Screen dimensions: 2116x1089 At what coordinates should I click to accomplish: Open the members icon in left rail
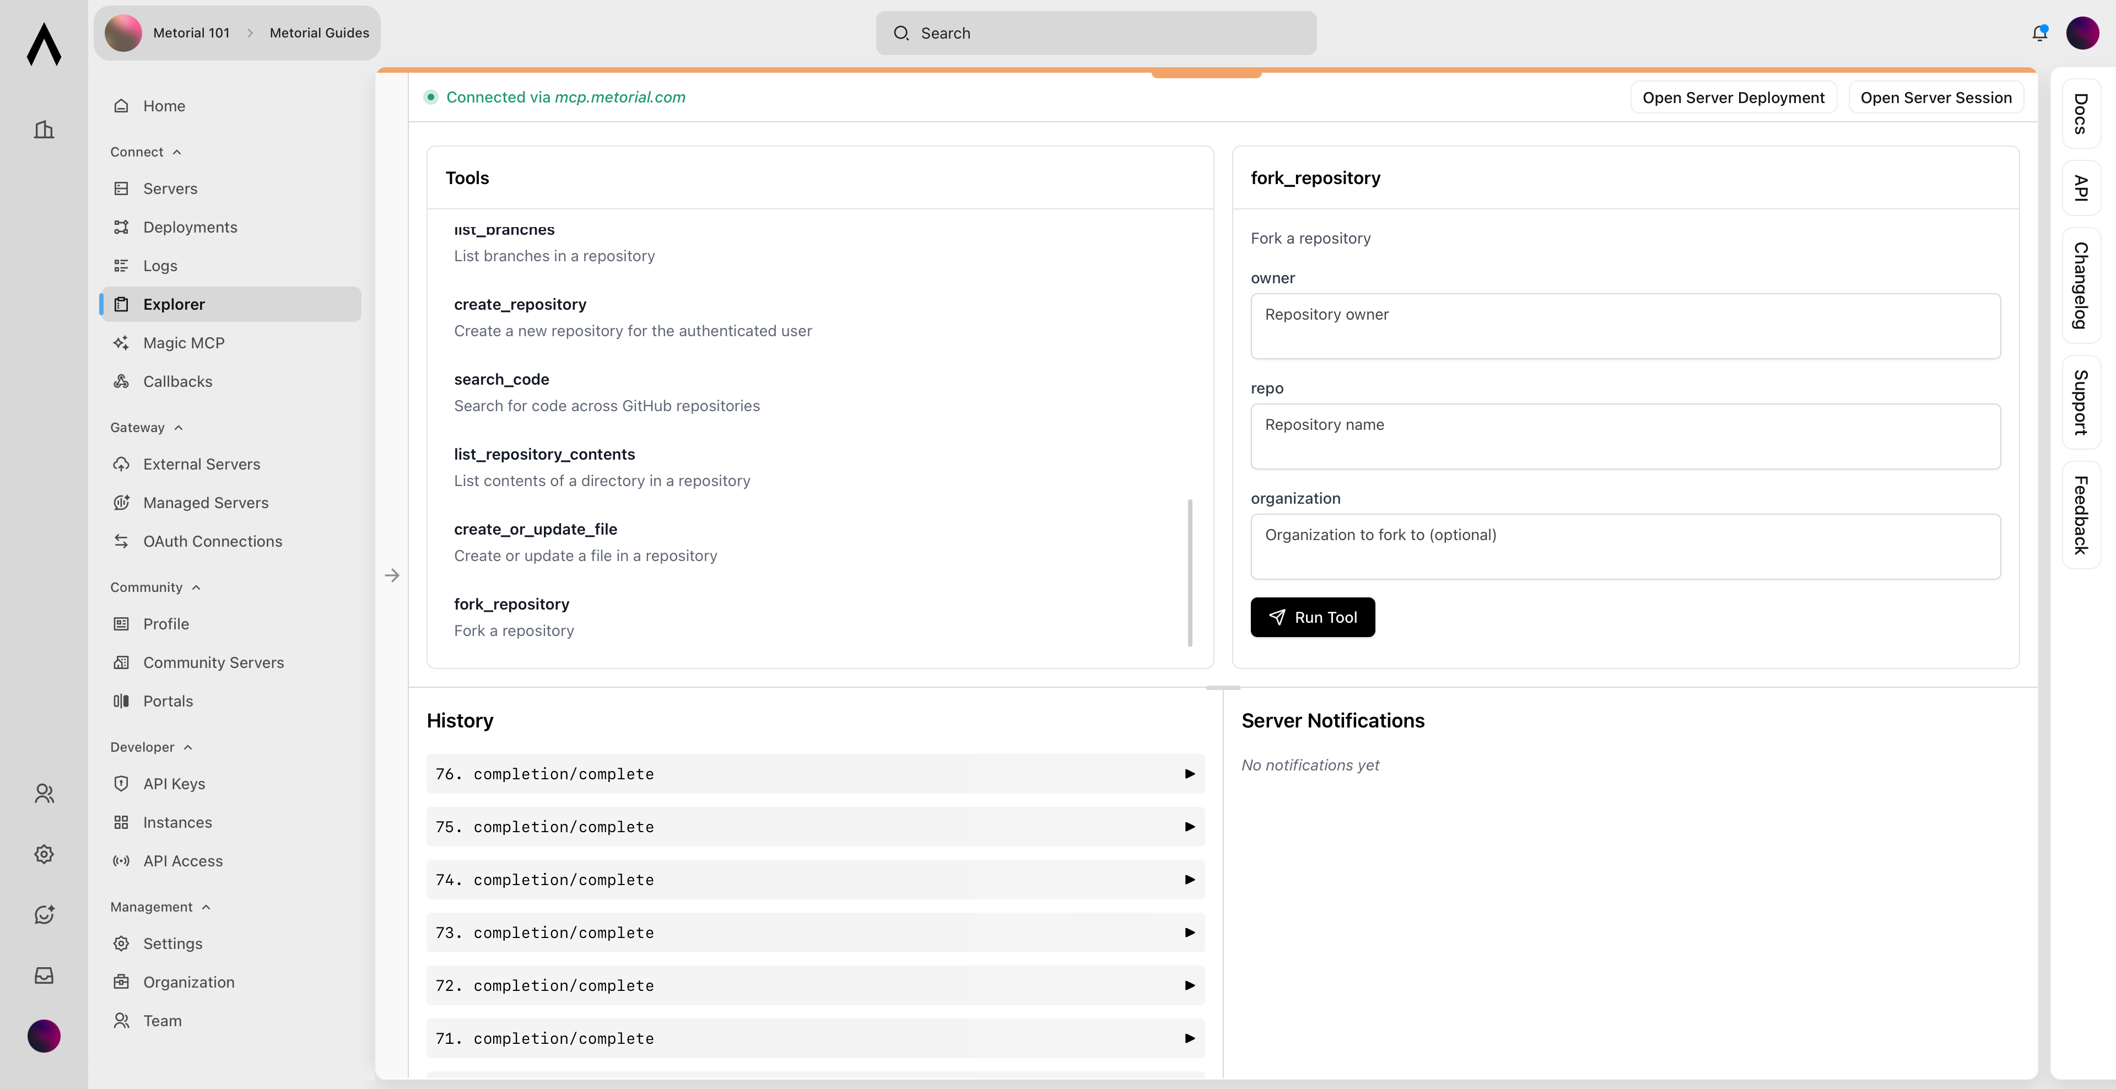pos(44,794)
